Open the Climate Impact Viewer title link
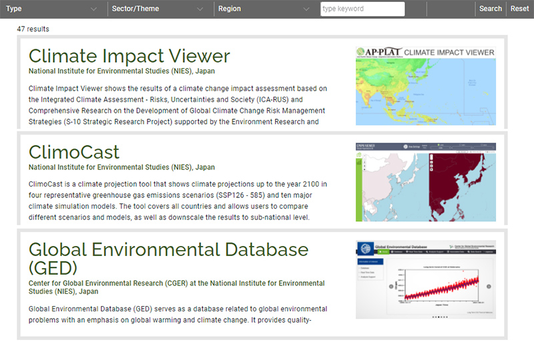 coord(129,55)
